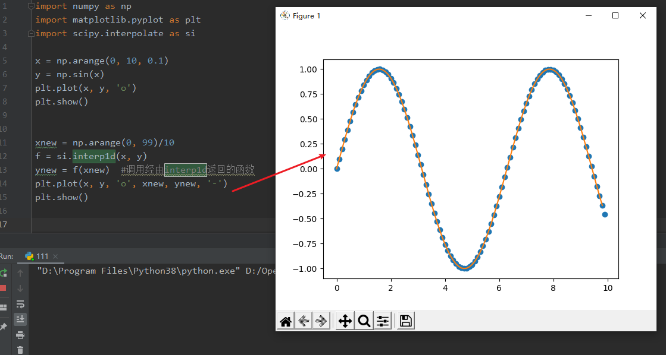Click plt.show() on line 15
This screenshot has width=666, height=355.
tap(61, 198)
